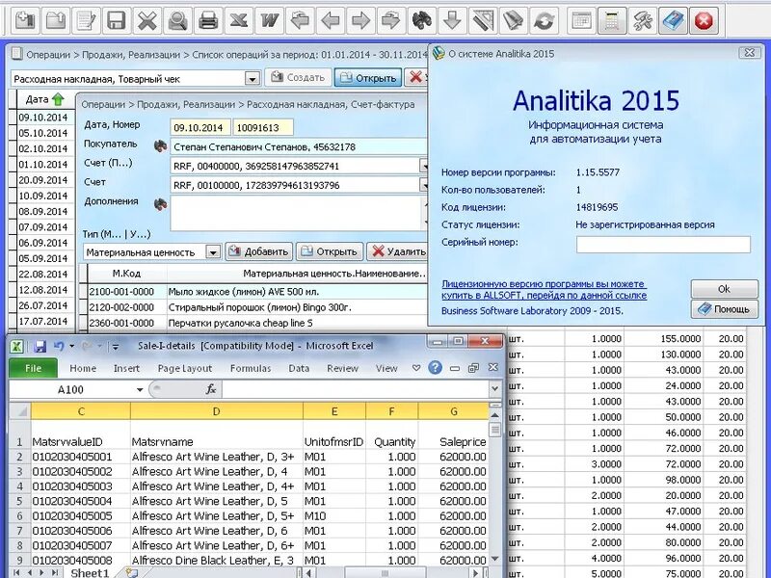Image resolution: width=771 pixels, height=578 pixels.
Task: Expand the Excel formula bar chevron
Action: (x=495, y=389)
